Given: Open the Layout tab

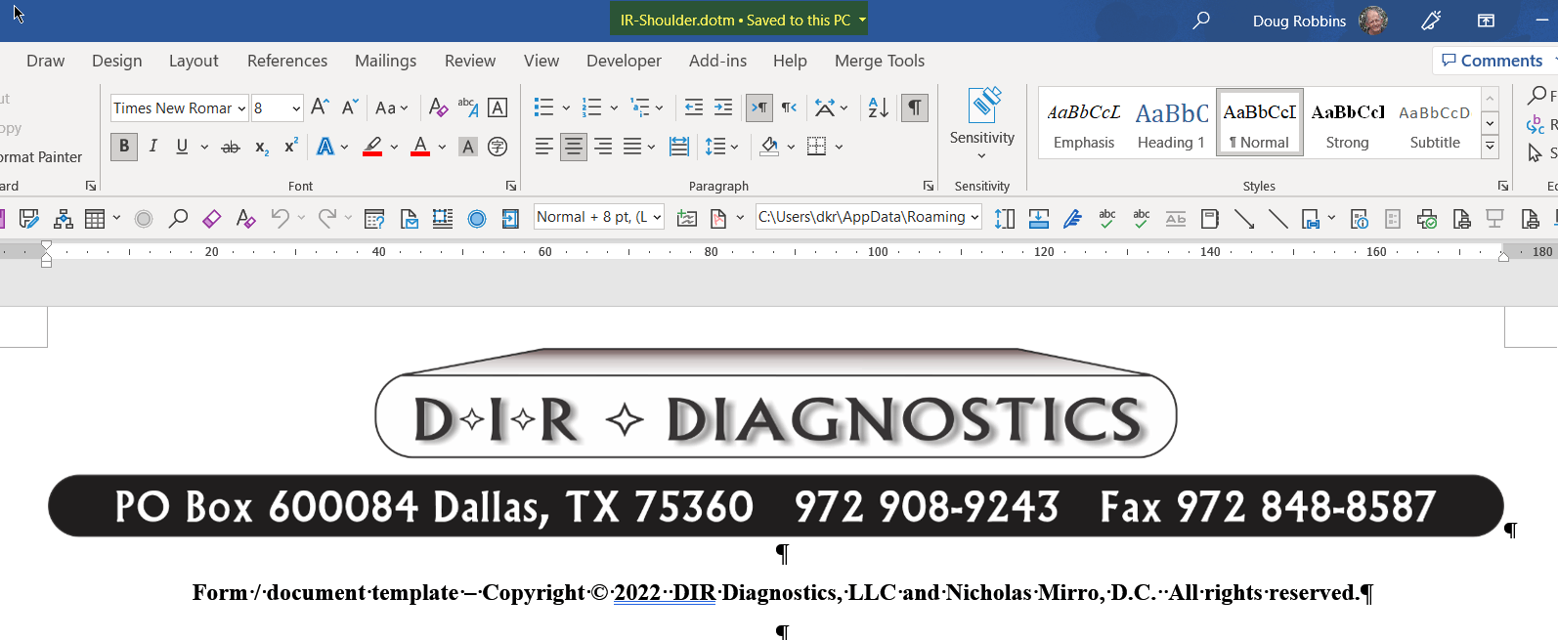Looking at the screenshot, I should point(194,61).
